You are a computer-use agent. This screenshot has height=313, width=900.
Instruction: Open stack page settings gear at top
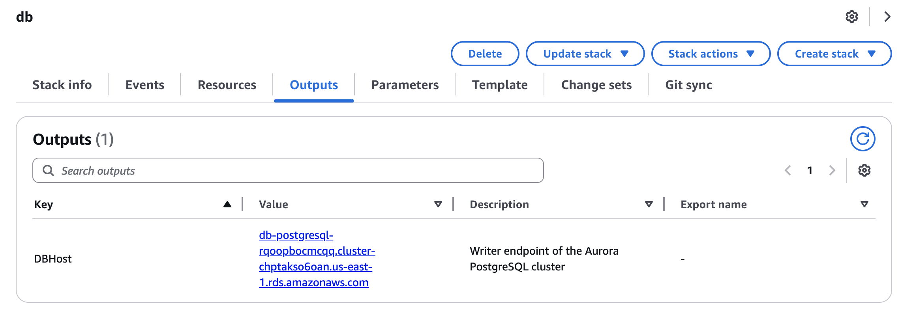coord(851,17)
